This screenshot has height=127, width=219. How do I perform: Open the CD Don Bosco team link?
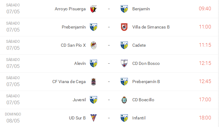coord(146,63)
